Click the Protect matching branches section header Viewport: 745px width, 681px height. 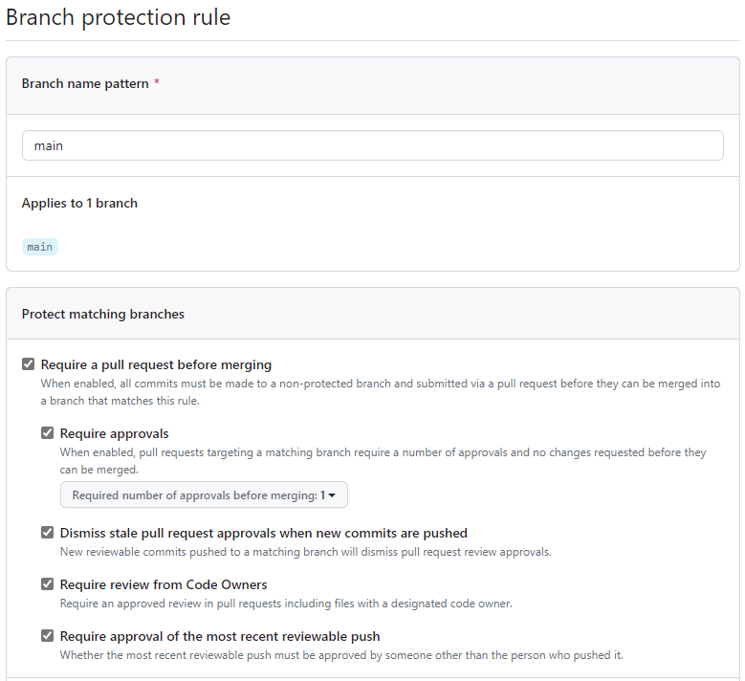click(x=103, y=314)
